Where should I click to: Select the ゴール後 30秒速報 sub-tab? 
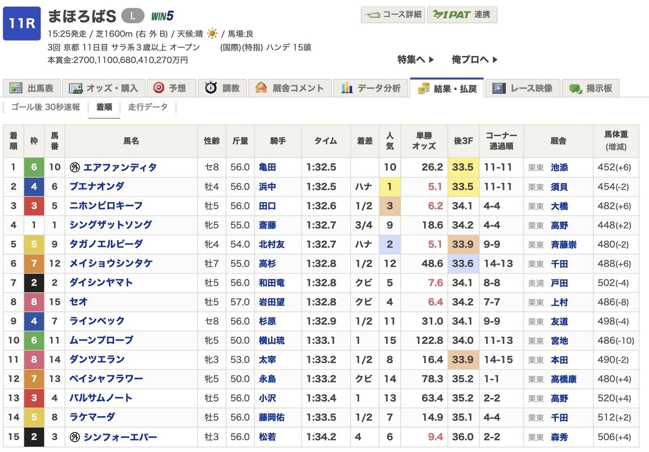click(x=45, y=107)
